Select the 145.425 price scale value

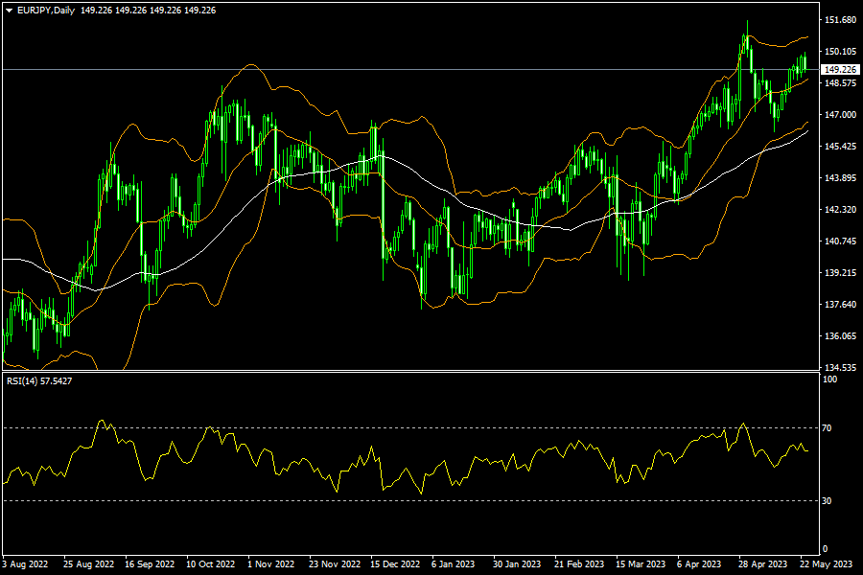[840, 147]
